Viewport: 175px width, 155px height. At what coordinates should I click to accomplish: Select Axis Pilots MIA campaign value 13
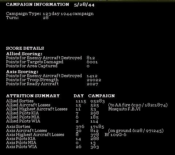[x=93, y=143]
